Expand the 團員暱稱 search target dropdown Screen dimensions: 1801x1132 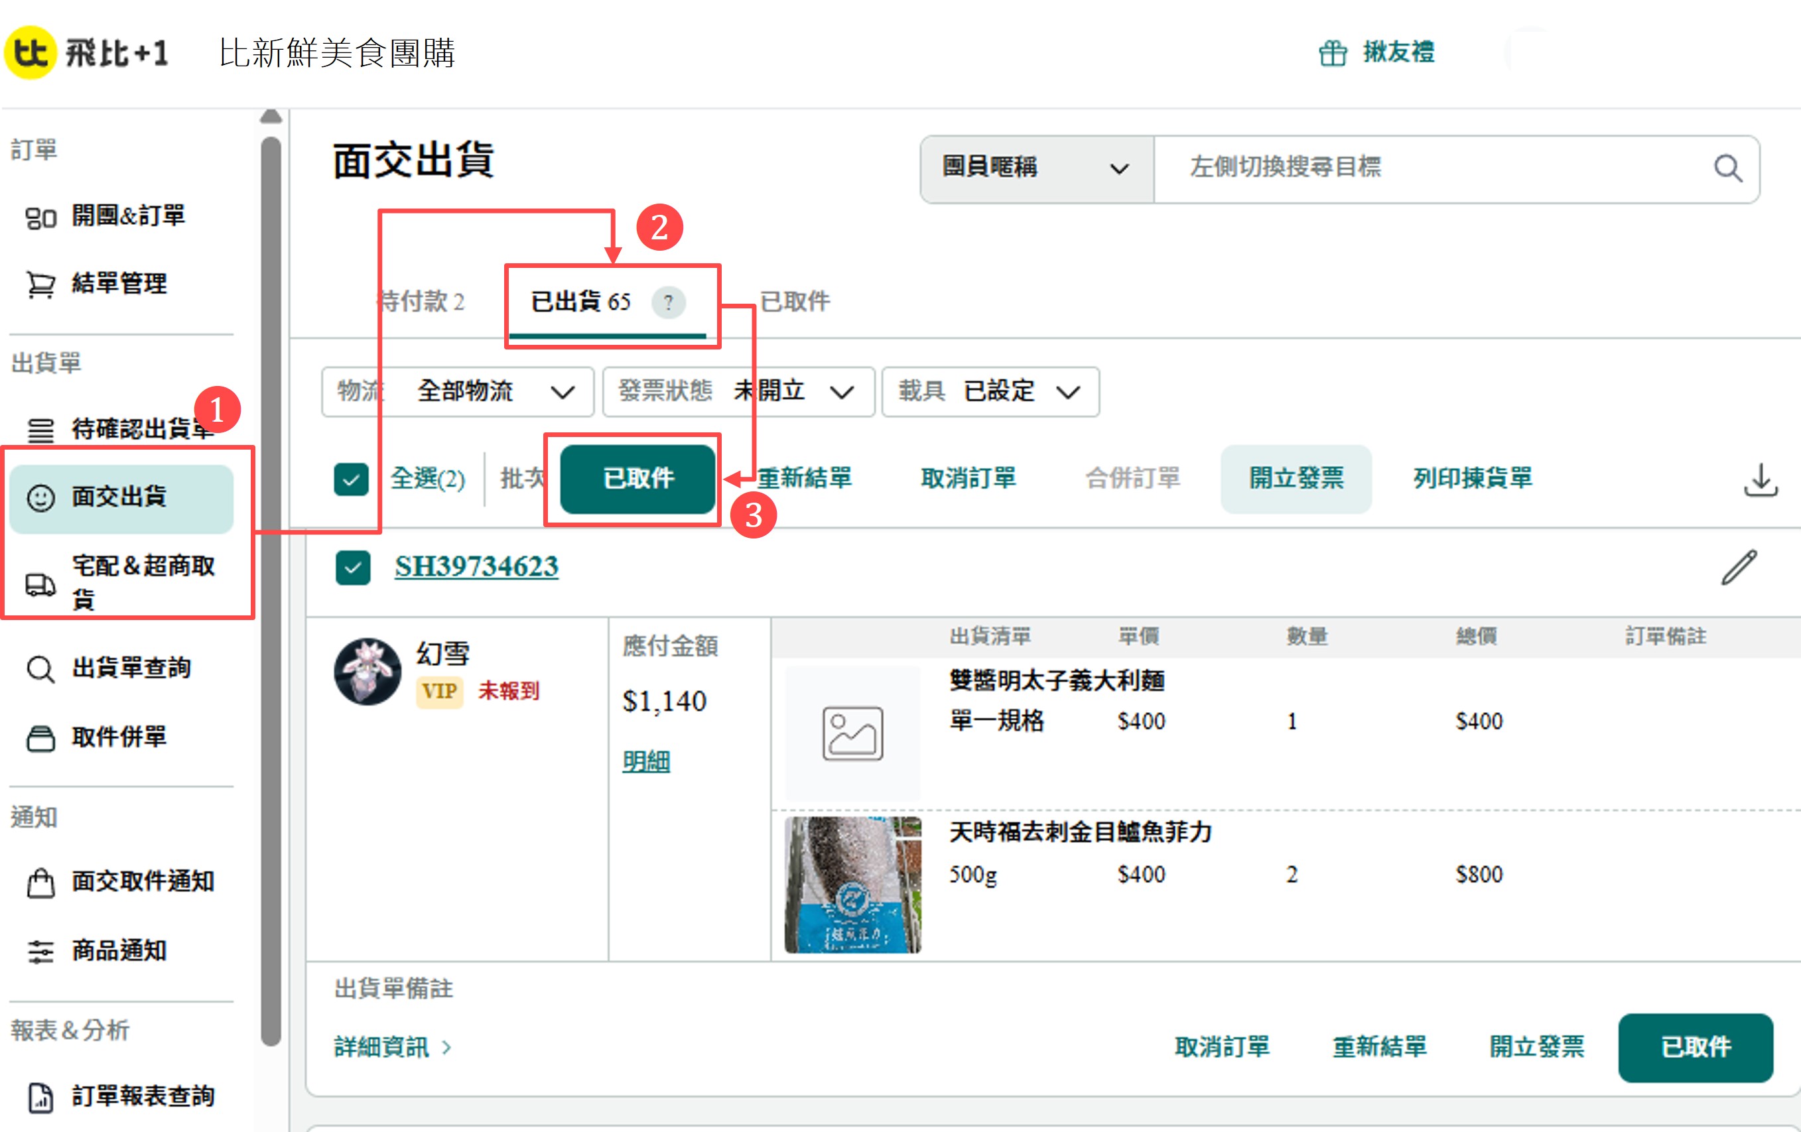pos(1035,168)
